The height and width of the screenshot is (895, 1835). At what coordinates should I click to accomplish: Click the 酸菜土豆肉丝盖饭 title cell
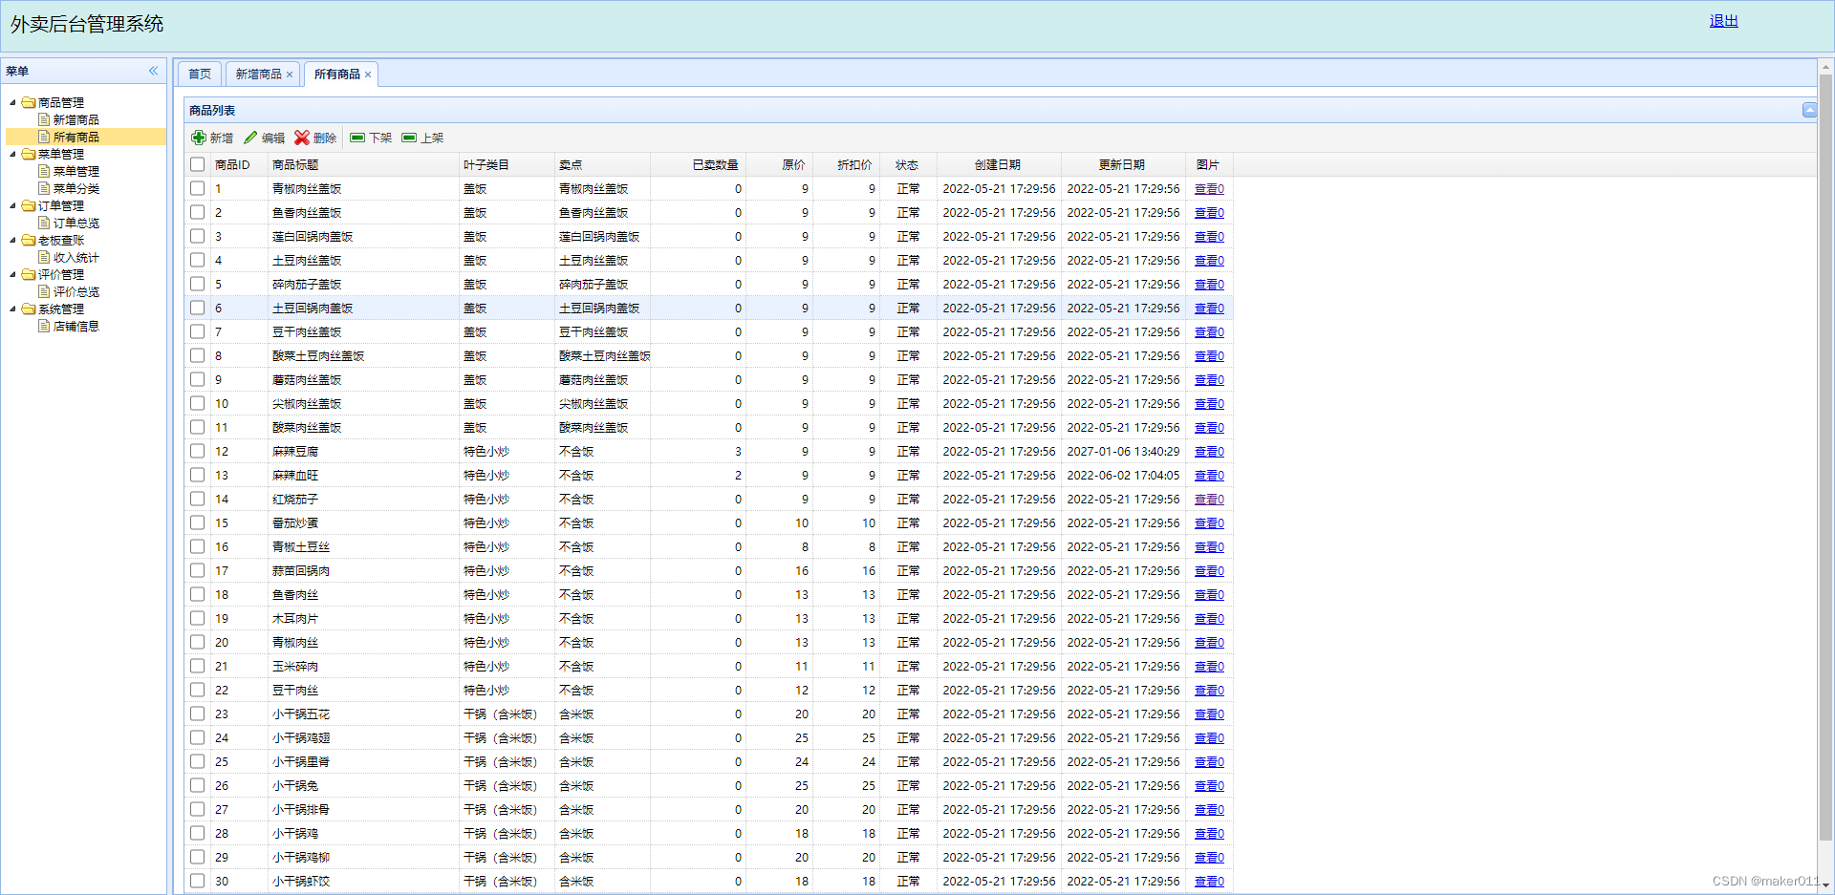click(363, 355)
